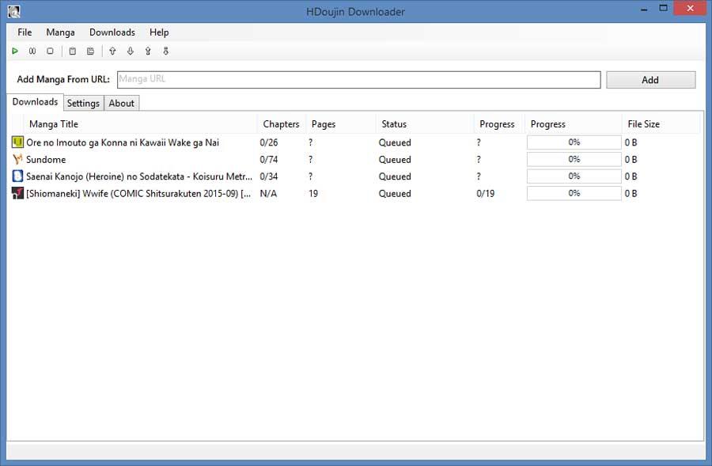Click chapters value '0/34'
The height and width of the screenshot is (466, 712).
[269, 176]
